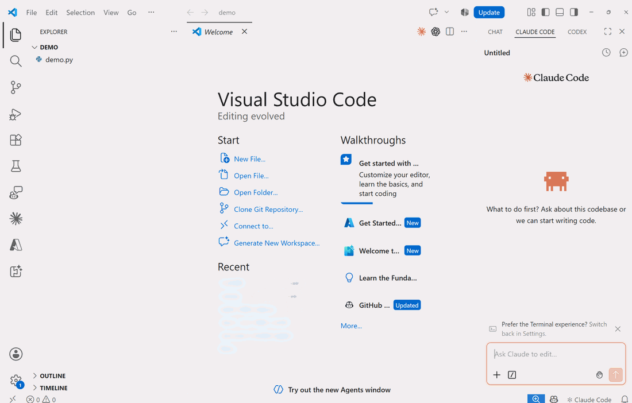The image size is (632, 403).
Task: Click Generate New Workspace... link
Action: coord(276,243)
